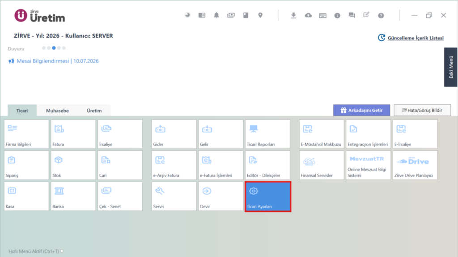Image resolution: width=458 pixels, height=257 pixels.
Task: Open Zirve Drive Planlayıcı tile
Action: click(416, 165)
